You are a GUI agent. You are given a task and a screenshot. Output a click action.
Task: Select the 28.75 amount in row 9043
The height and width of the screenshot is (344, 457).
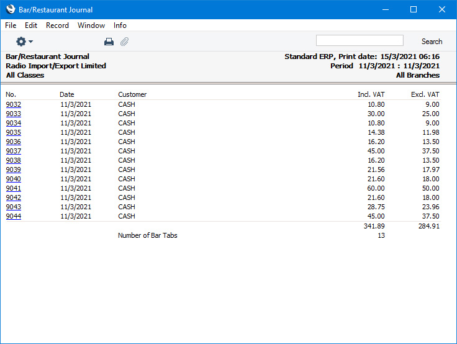376,207
